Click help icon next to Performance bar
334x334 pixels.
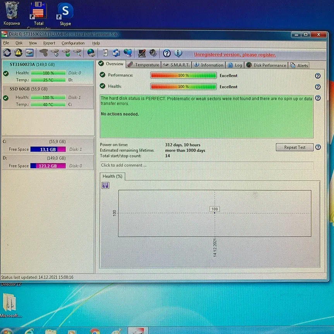[x=318, y=76]
